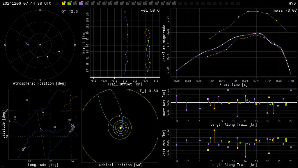Click the purple meteor streak in sky plot
Image resolution: width=298 pixels, height=168 pixels.
pyautogui.click(x=27, y=44)
